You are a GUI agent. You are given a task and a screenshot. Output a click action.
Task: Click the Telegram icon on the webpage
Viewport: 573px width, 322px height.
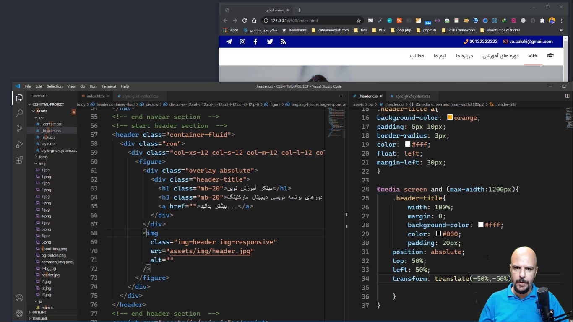[x=229, y=42]
